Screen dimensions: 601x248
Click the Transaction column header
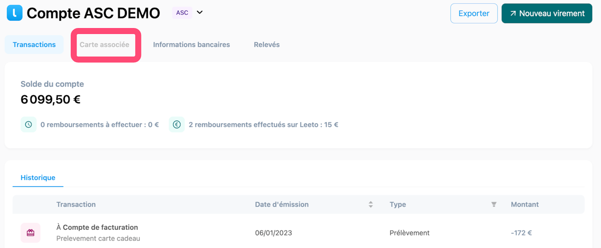point(76,204)
